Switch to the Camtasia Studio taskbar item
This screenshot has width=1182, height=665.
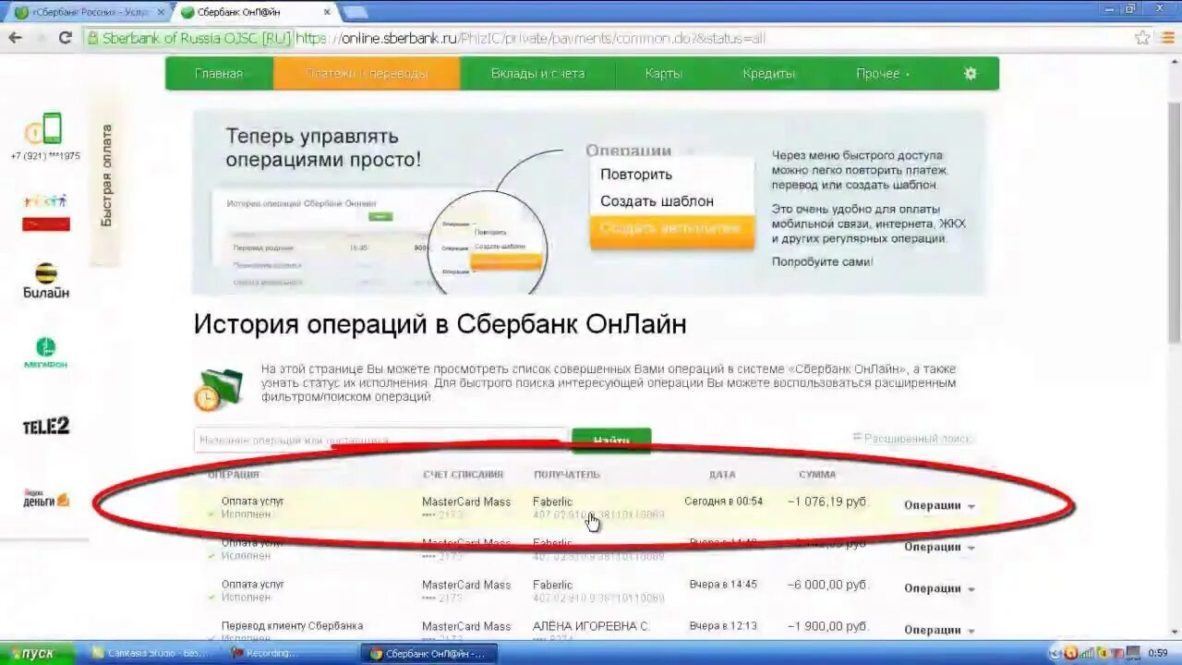point(151,653)
